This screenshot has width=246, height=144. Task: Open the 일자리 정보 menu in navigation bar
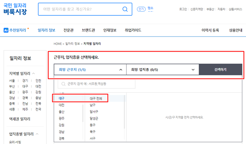click(47, 30)
